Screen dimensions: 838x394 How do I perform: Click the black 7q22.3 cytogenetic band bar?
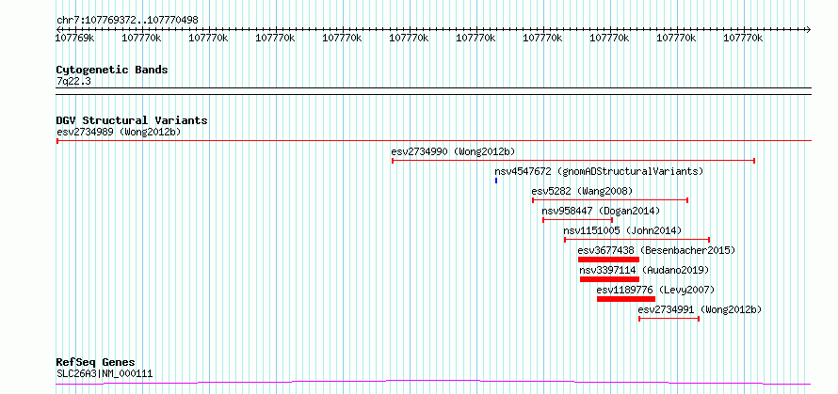[x=433, y=91]
